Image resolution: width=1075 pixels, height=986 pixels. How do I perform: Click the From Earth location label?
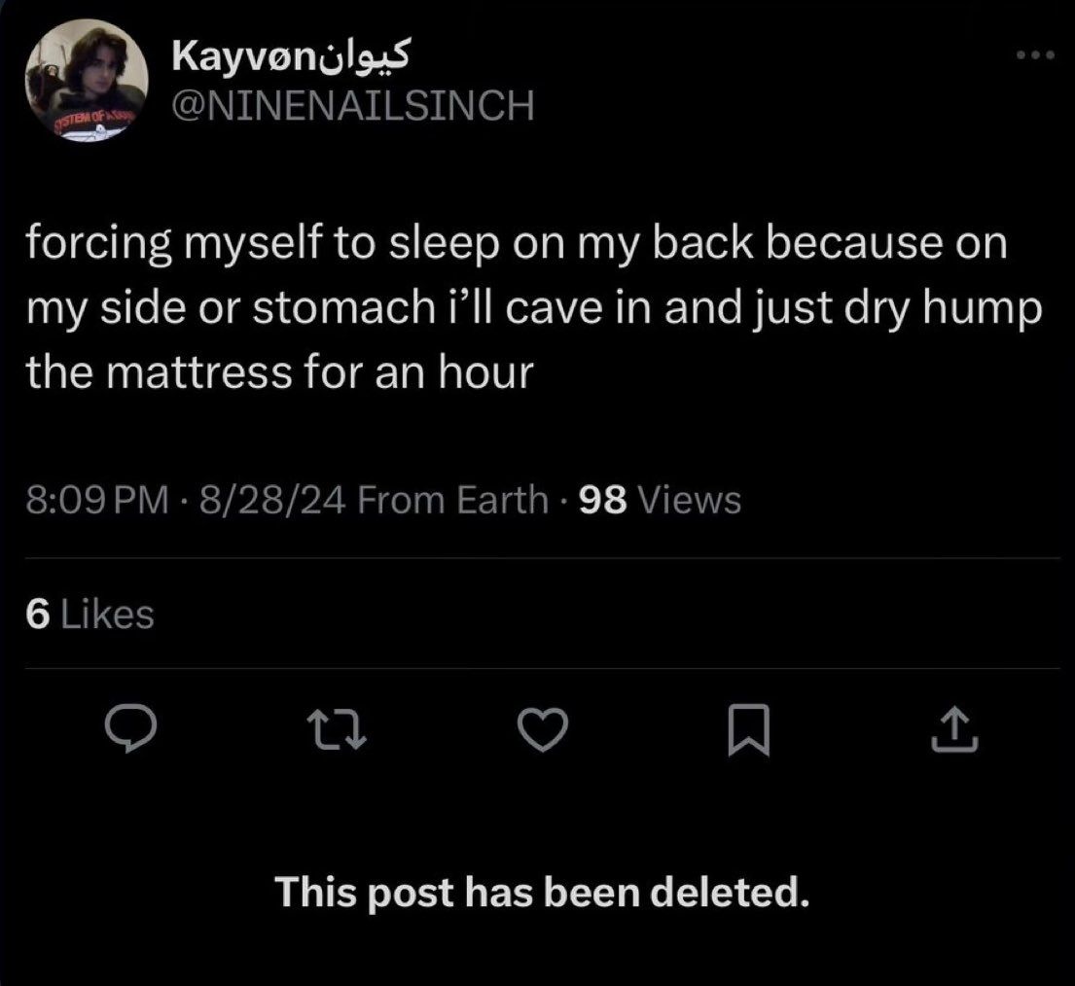(x=452, y=500)
